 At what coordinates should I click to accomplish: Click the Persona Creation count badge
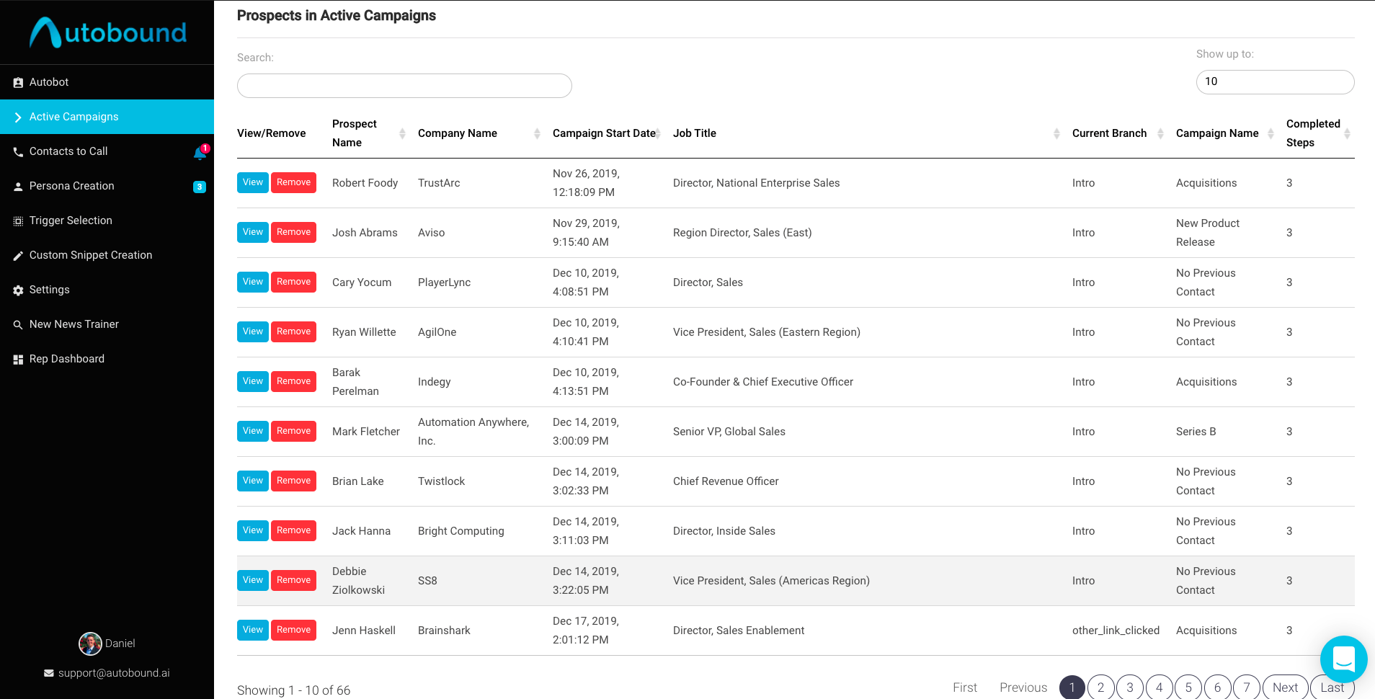[x=200, y=187]
